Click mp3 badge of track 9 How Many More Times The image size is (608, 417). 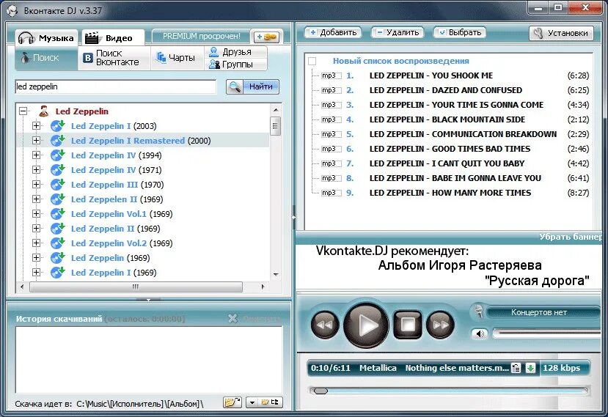(331, 193)
